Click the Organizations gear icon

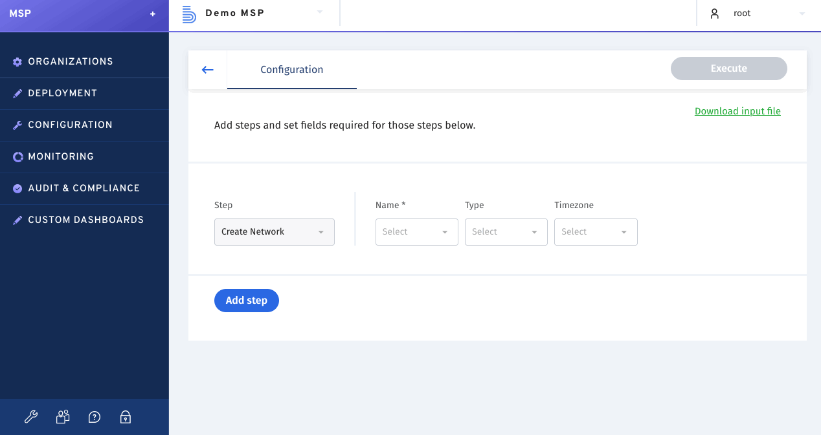(16, 61)
